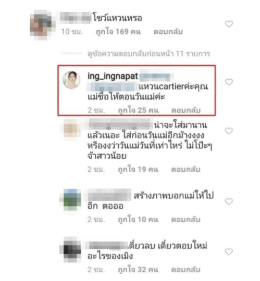Screen dimensions: 260x281
Task: Reply to the comment ending "อะไรของเมิง"
Action: pyautogui.click(x=185, y=270)
